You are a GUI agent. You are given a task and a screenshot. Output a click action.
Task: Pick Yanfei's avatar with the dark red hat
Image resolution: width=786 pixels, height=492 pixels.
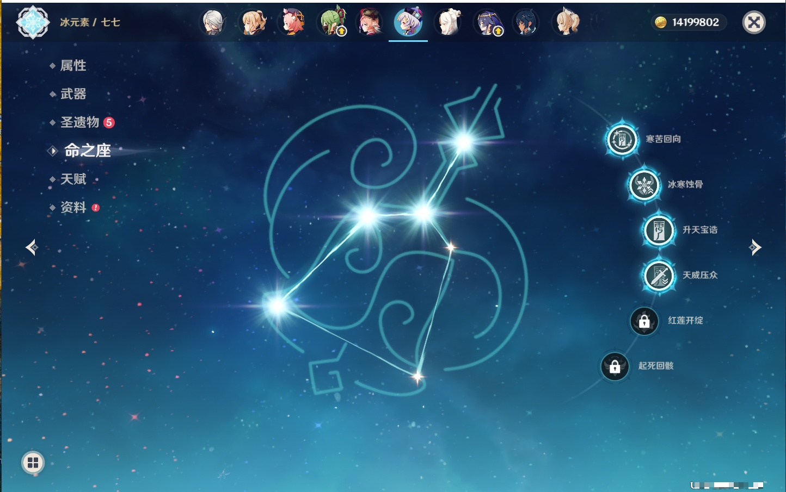(x=369, y=23)
